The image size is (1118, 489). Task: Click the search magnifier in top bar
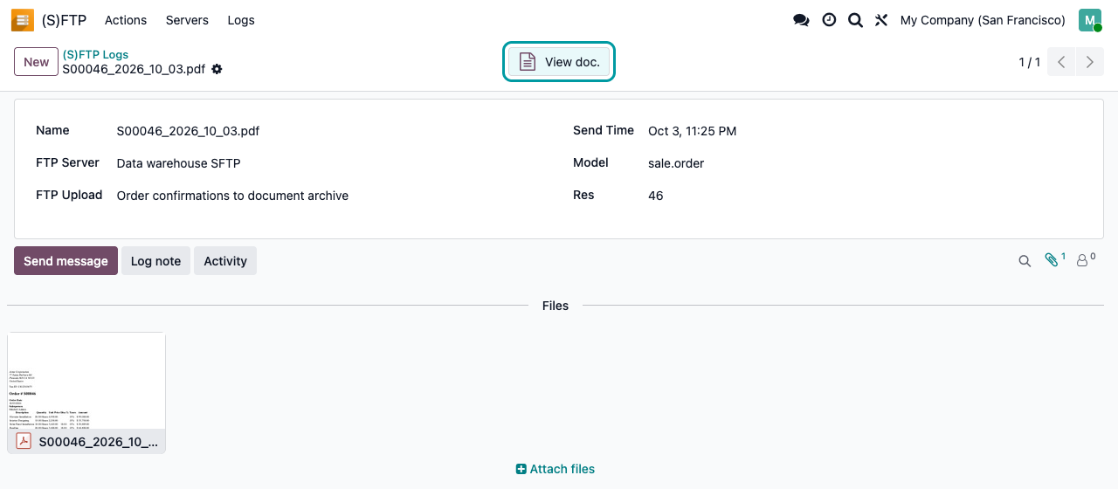point(855,20)
